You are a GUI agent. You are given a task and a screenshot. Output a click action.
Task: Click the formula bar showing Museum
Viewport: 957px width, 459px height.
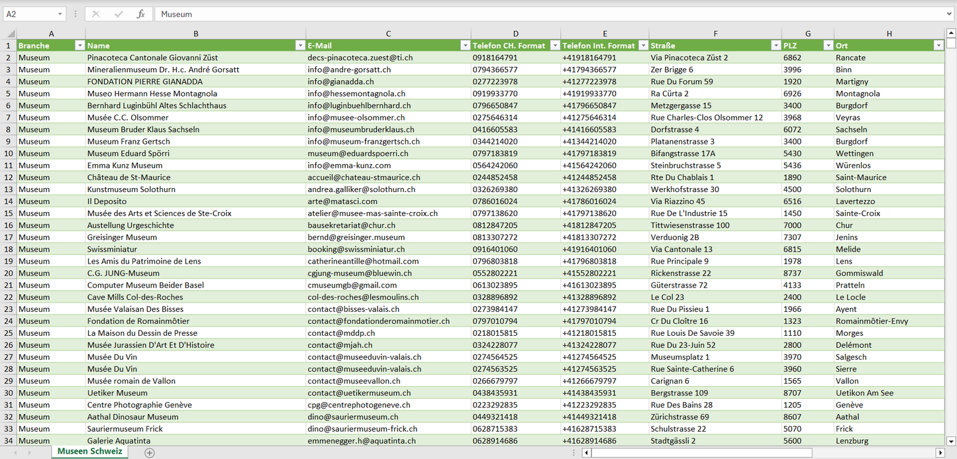coord(530,14)
